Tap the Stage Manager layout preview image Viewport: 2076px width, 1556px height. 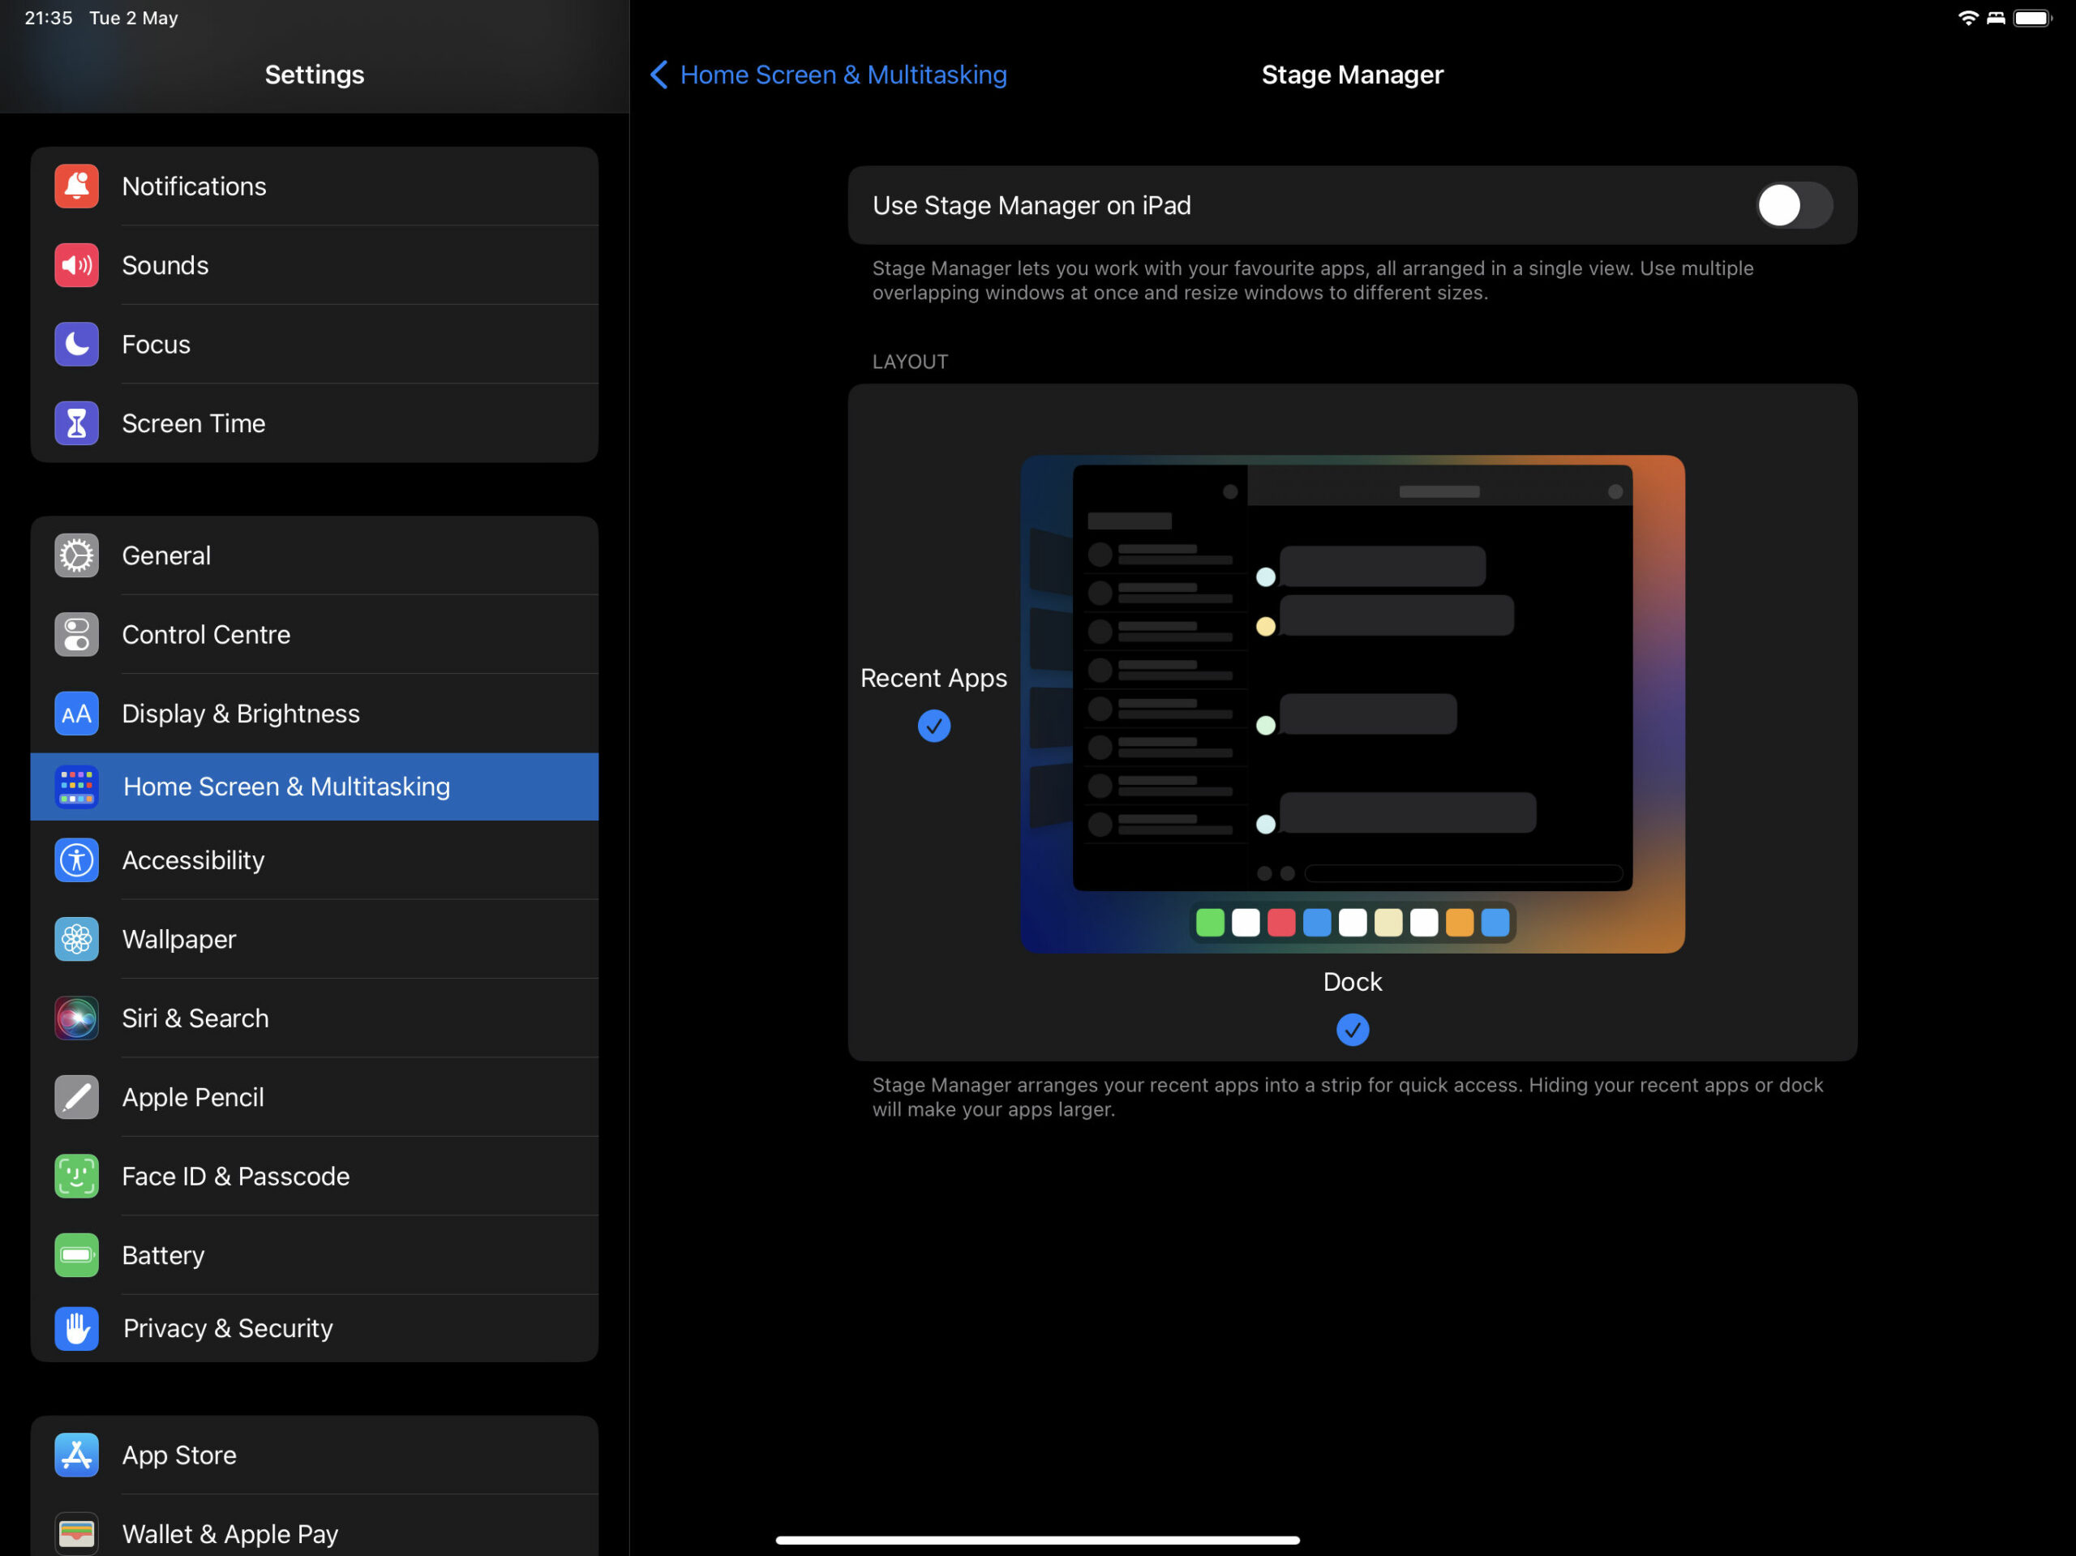click(1353, 704)
